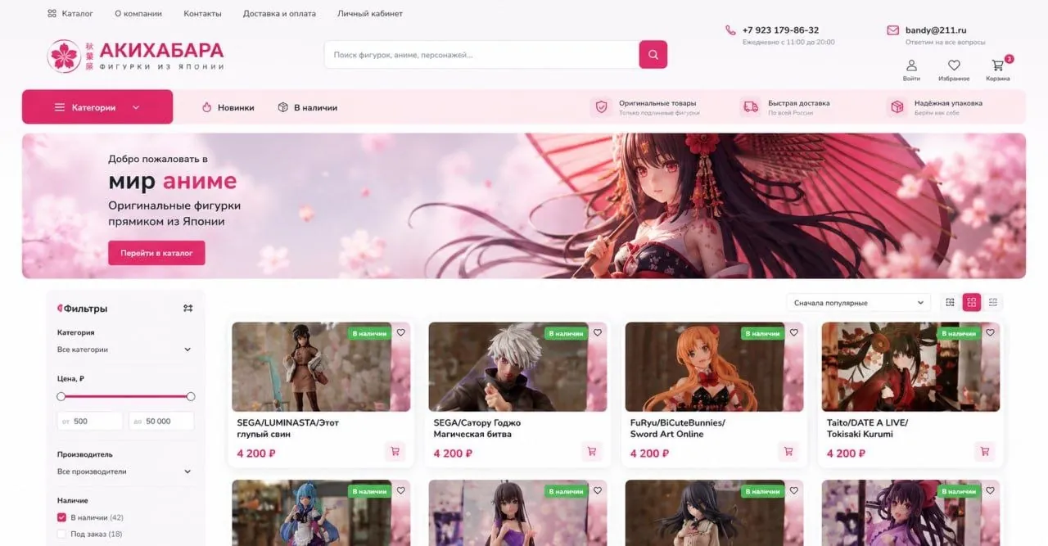Click the Каталог grid icon in top menu
The image size is (1048, 546).
(52, 14)
